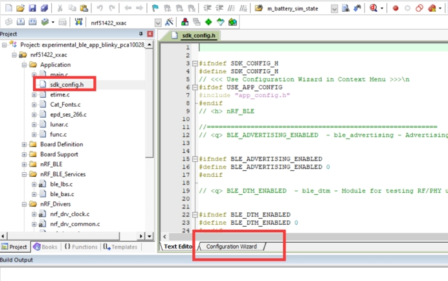Collapse the #ifndef SDK_CONFIG_H code fold
Viewport: 448px width, 281px height.
coord(194,63)
